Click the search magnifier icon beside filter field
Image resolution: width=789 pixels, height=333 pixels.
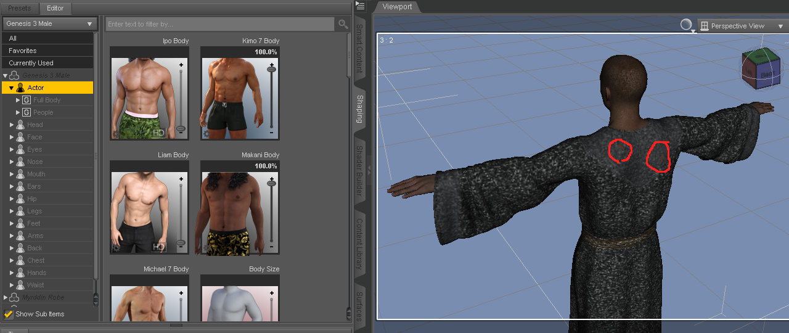pyautogui.click(x=343, y=24)
